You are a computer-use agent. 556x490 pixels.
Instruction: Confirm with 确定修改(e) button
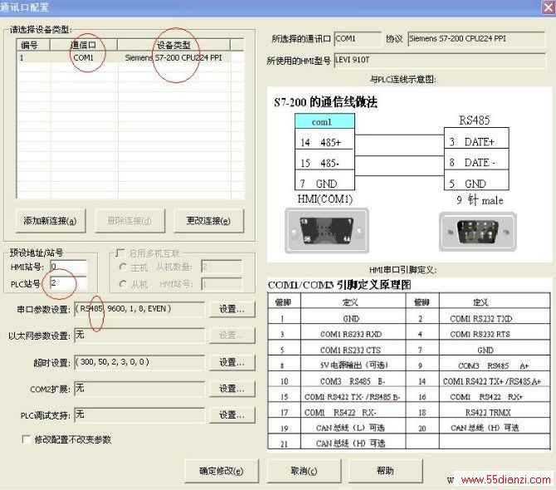coord(222,471)
